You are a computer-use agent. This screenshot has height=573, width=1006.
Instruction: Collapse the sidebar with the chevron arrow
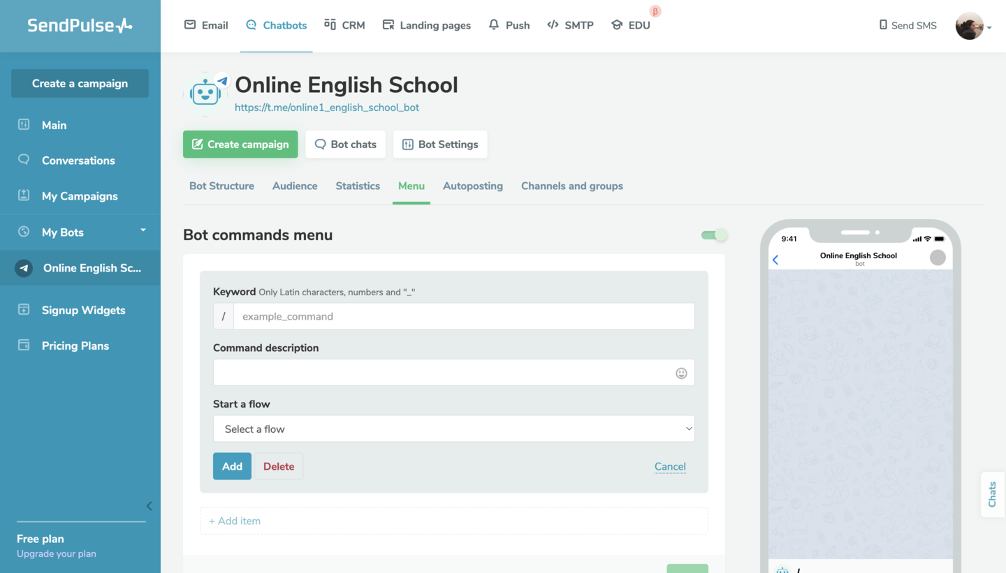pos(149,506)
